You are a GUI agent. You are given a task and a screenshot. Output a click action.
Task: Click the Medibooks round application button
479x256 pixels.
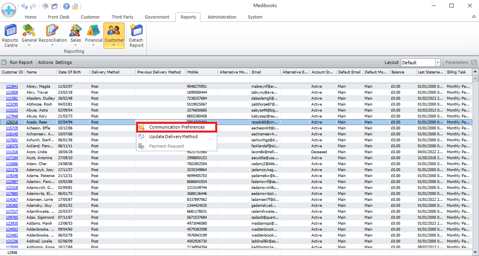[9, 10]
